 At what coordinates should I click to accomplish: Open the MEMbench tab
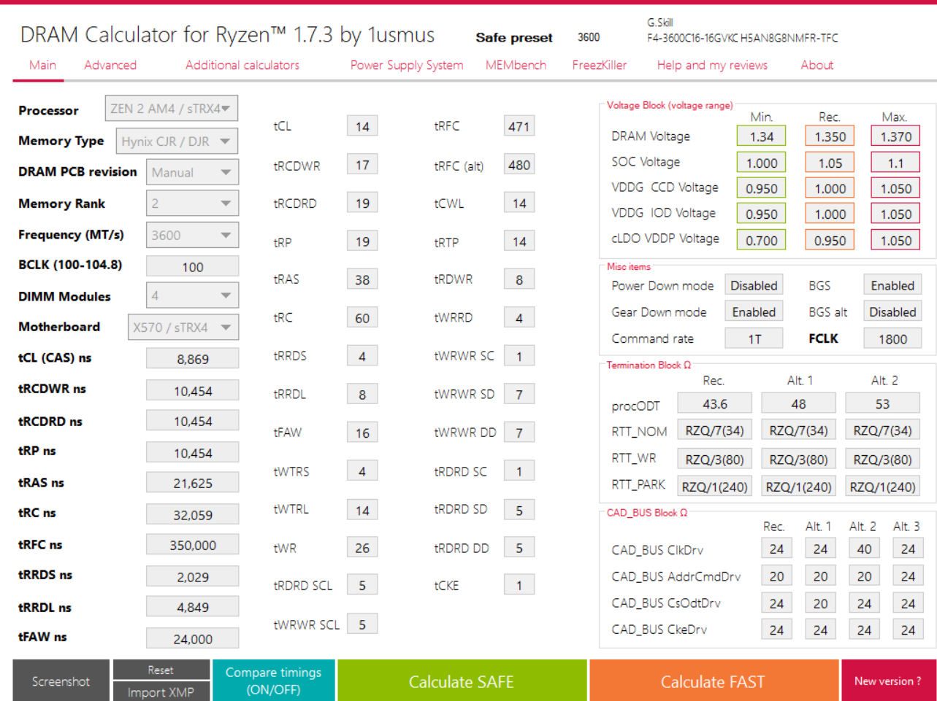pyautogui.click(x=516, y=65)
